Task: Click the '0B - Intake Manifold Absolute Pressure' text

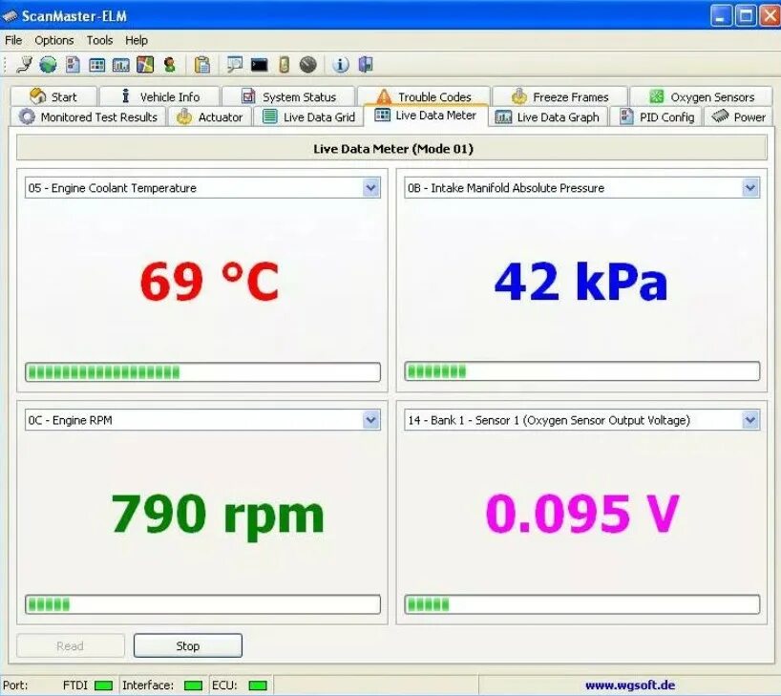Action: pyautogui.click(x=506, y=188)
